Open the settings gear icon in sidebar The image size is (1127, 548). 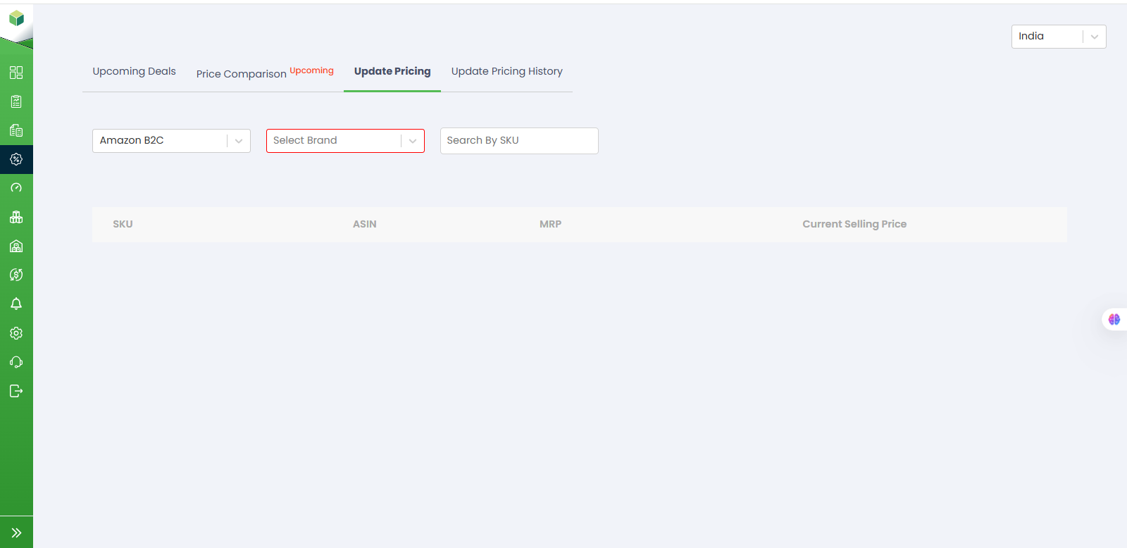[x=16, y=333]
